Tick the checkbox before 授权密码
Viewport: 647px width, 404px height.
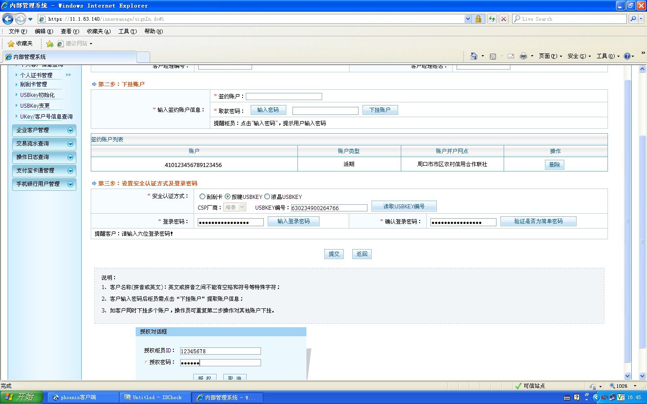click(x=146, y=362)
